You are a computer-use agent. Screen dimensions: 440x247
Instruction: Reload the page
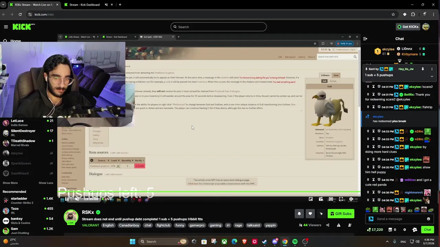coord(20,14)
